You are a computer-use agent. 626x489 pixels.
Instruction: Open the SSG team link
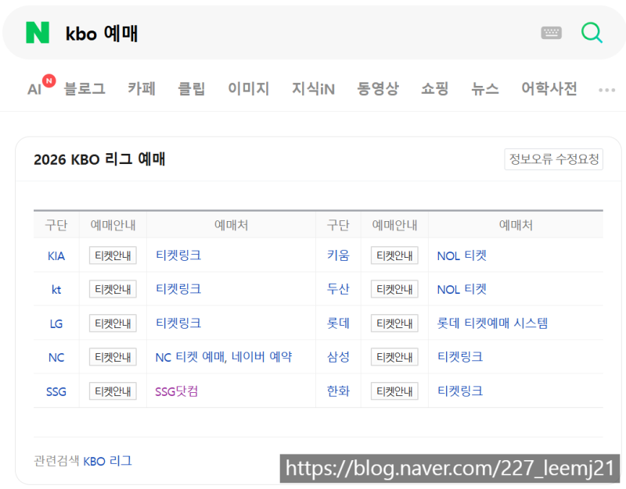pos(56,391)
